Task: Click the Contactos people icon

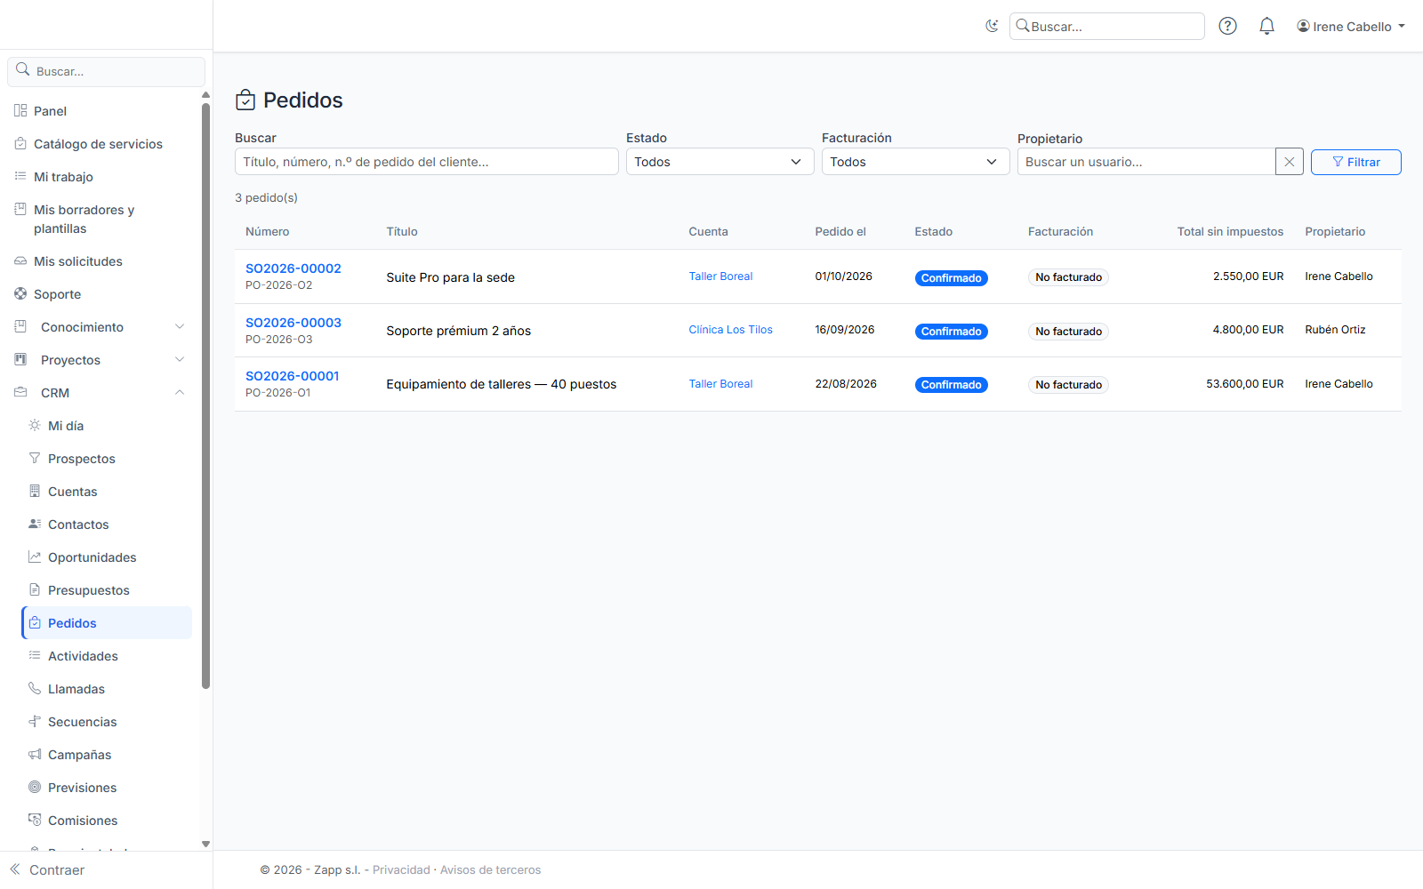Action: 35,525
